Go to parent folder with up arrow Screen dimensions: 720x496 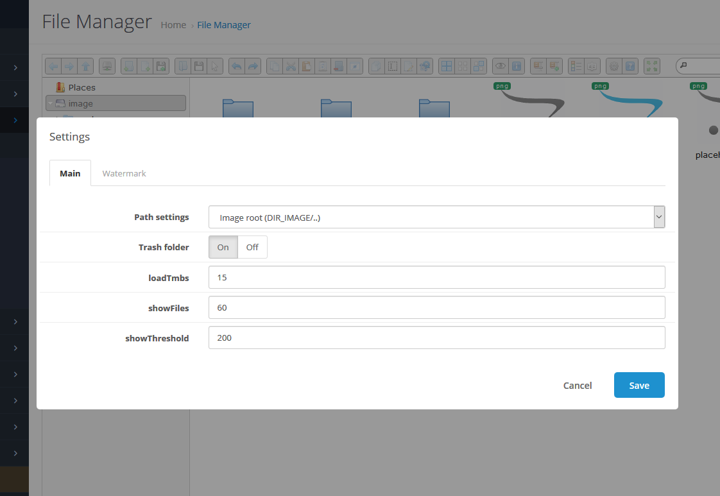tap(85, 67)
